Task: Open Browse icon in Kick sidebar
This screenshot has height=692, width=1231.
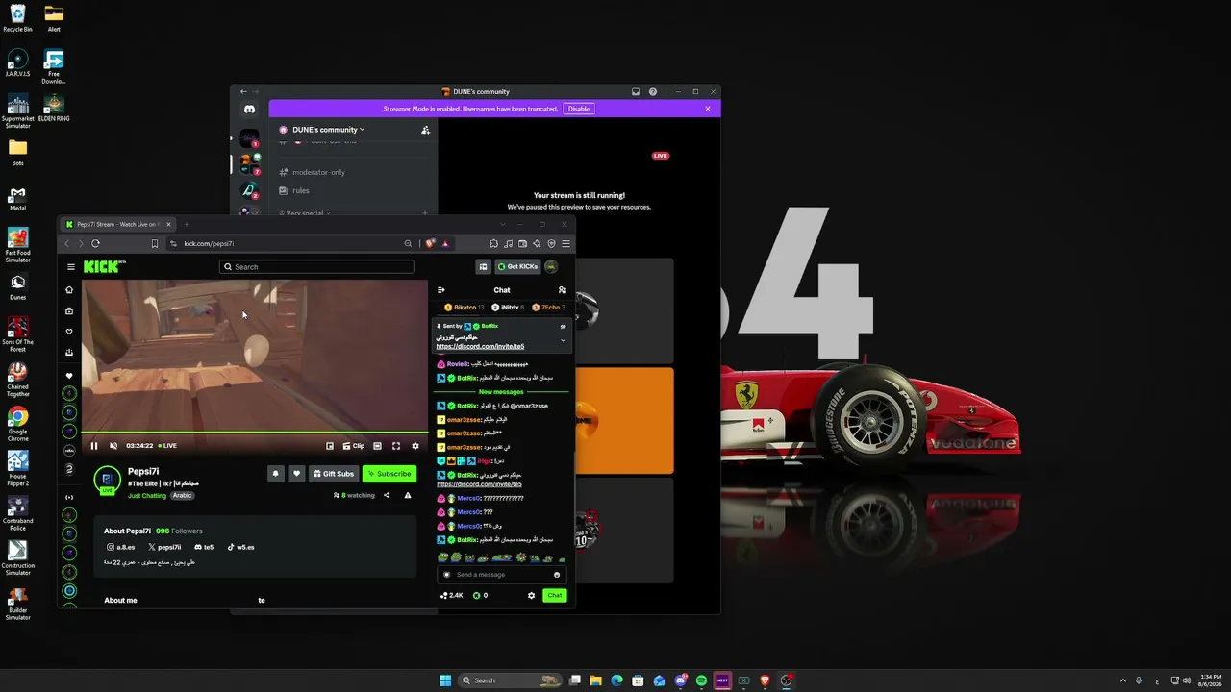Action: coord(69,311)
